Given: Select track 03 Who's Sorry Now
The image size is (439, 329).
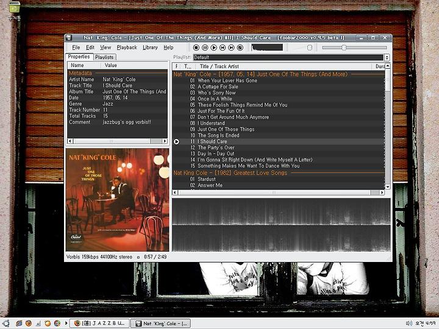Looking at the screenshot, I should (279, 93).
